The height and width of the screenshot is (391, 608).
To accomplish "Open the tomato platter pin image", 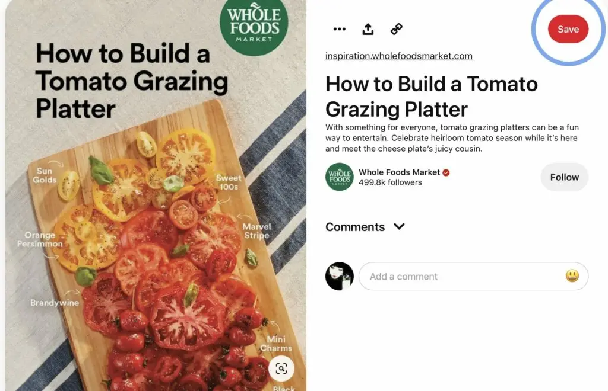I will [x=156, y=195].
